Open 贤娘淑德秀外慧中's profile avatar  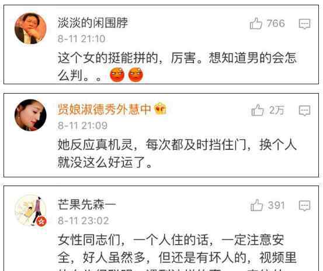click(30, 115)
